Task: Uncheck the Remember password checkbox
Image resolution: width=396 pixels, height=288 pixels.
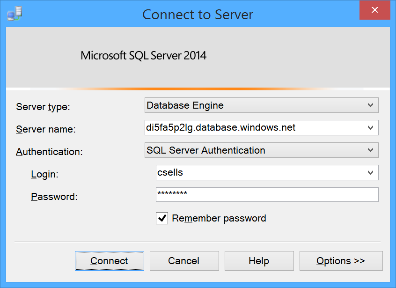Action: [162, 218]
